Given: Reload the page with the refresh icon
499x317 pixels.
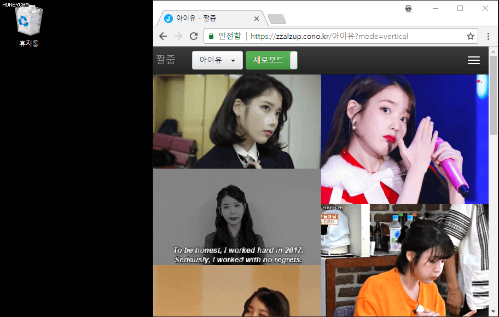Looking at the screenshot, I should click(194, 36).
